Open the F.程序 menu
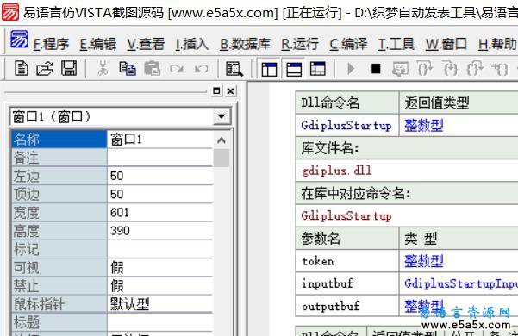The height and width of the screenshot is (336, 518). pyautogui.click(x=51, y=44)
